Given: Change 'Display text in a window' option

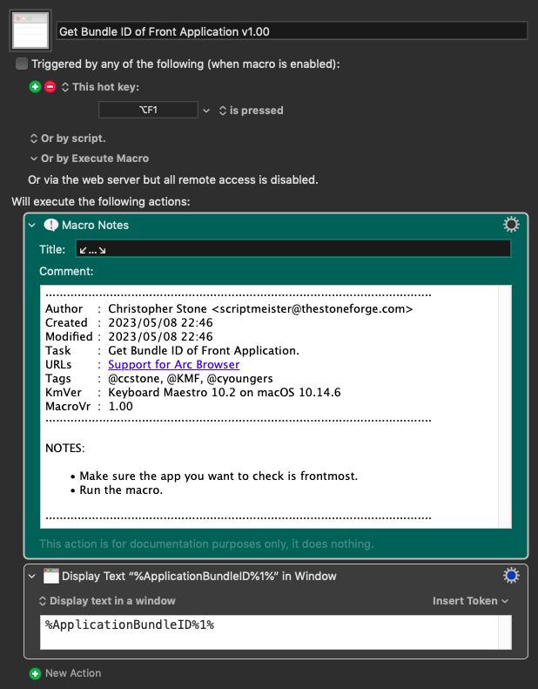Looking at the screenshot, I should (x=107, y=601).
